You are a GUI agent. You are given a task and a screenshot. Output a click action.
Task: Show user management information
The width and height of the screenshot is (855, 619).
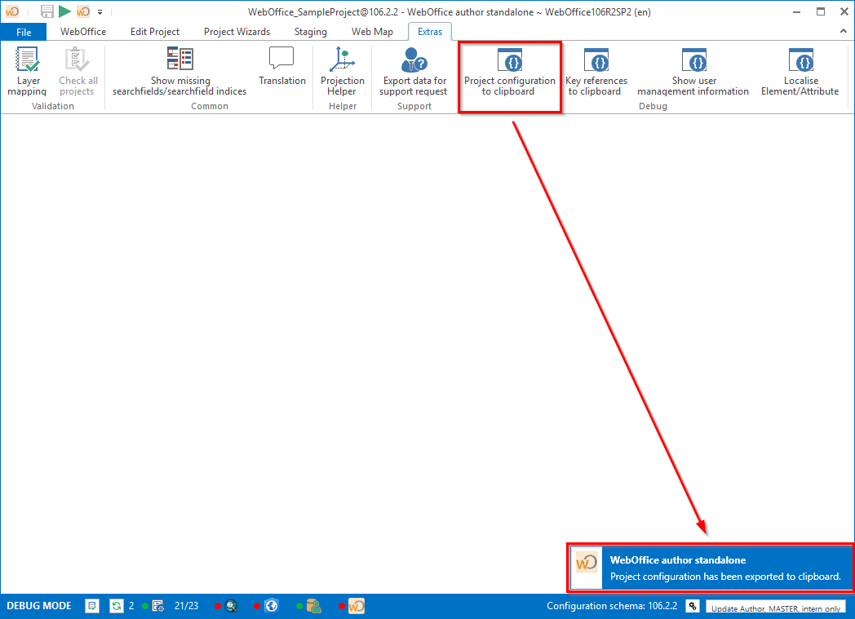point(693,73)
